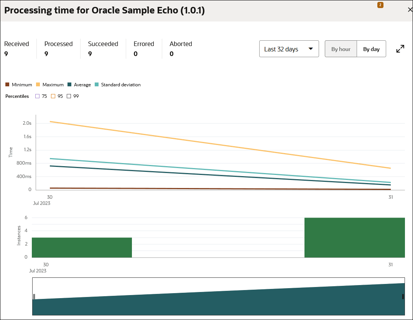
Task: Click the 800ms axis label
Action: click(24, 163)
